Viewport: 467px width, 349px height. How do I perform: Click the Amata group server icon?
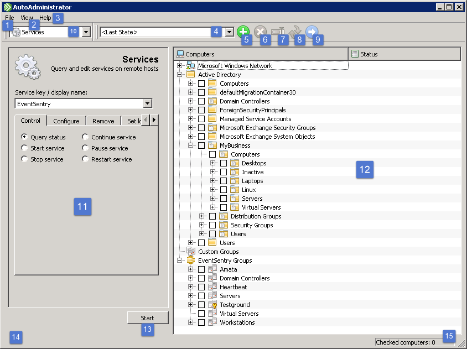(212, 269)
